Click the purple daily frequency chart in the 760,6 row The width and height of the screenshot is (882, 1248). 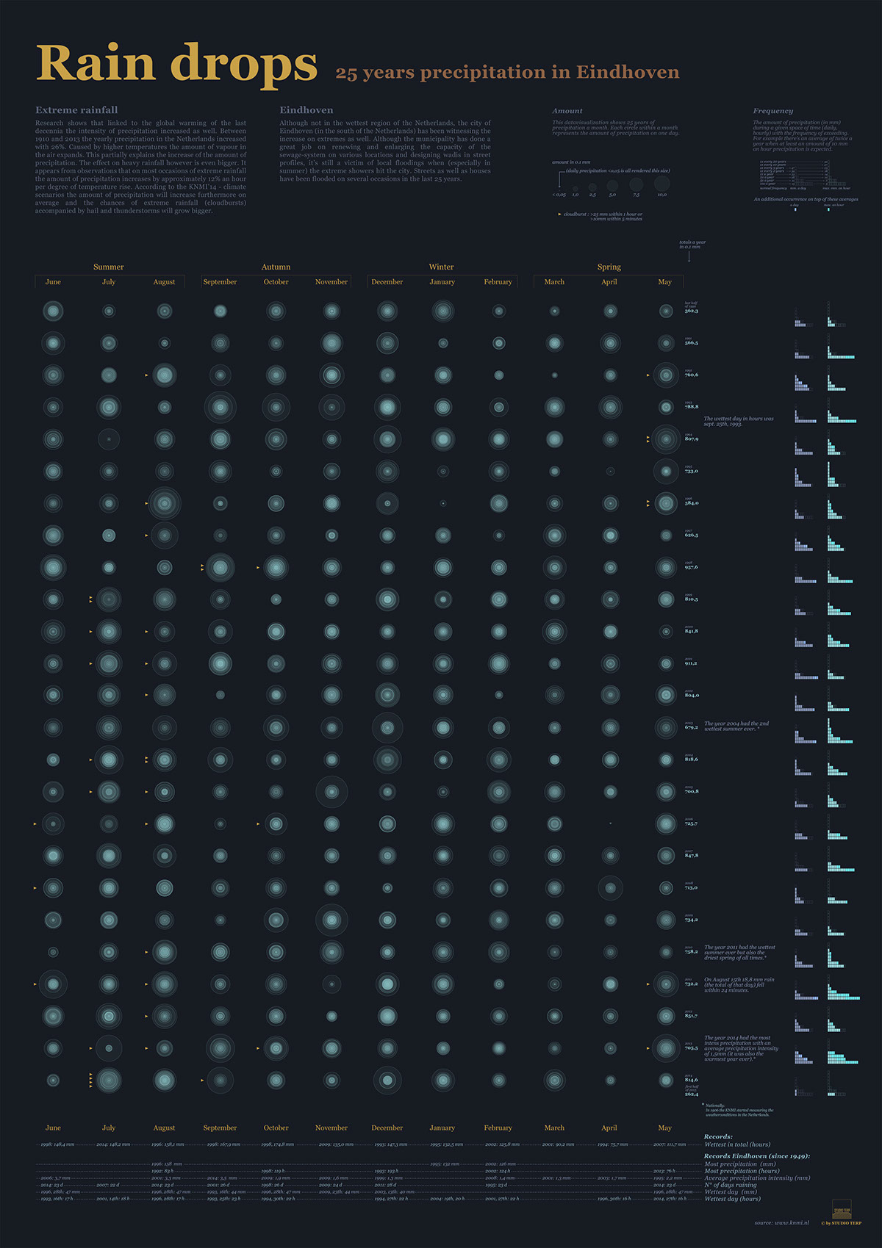click(803, 380)
